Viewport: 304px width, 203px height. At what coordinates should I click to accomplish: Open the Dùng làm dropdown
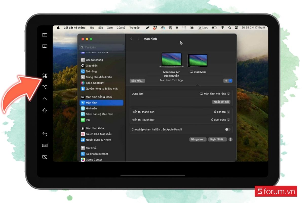(215, 94)
